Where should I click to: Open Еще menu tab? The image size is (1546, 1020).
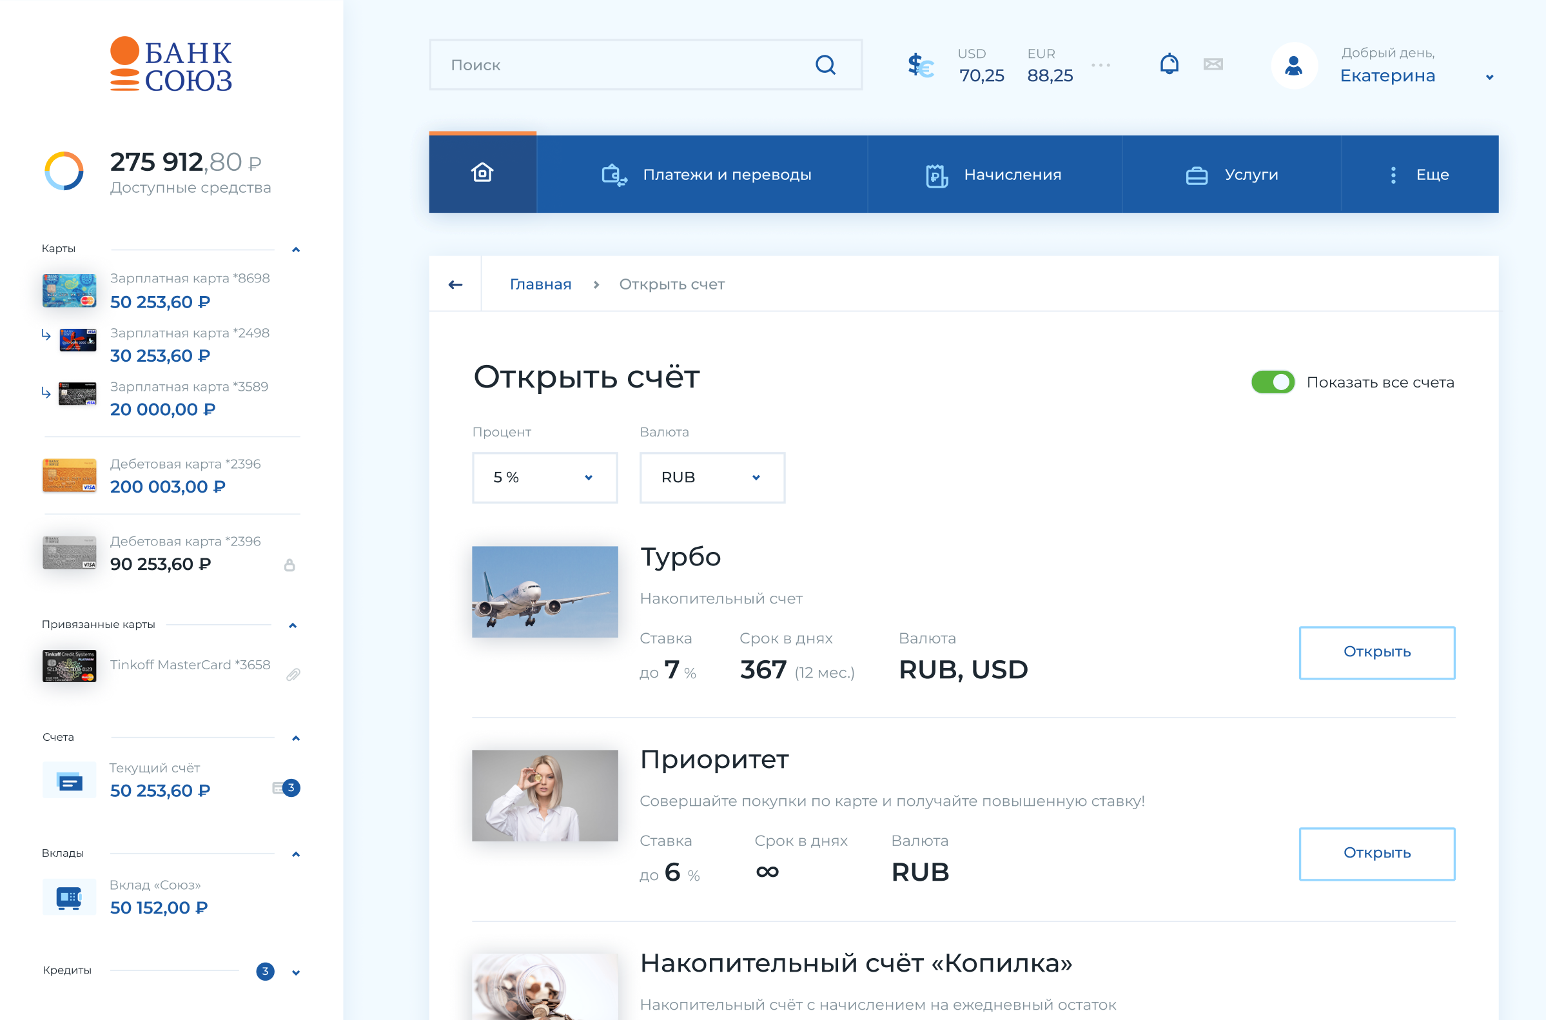[x=1420, y=174]
